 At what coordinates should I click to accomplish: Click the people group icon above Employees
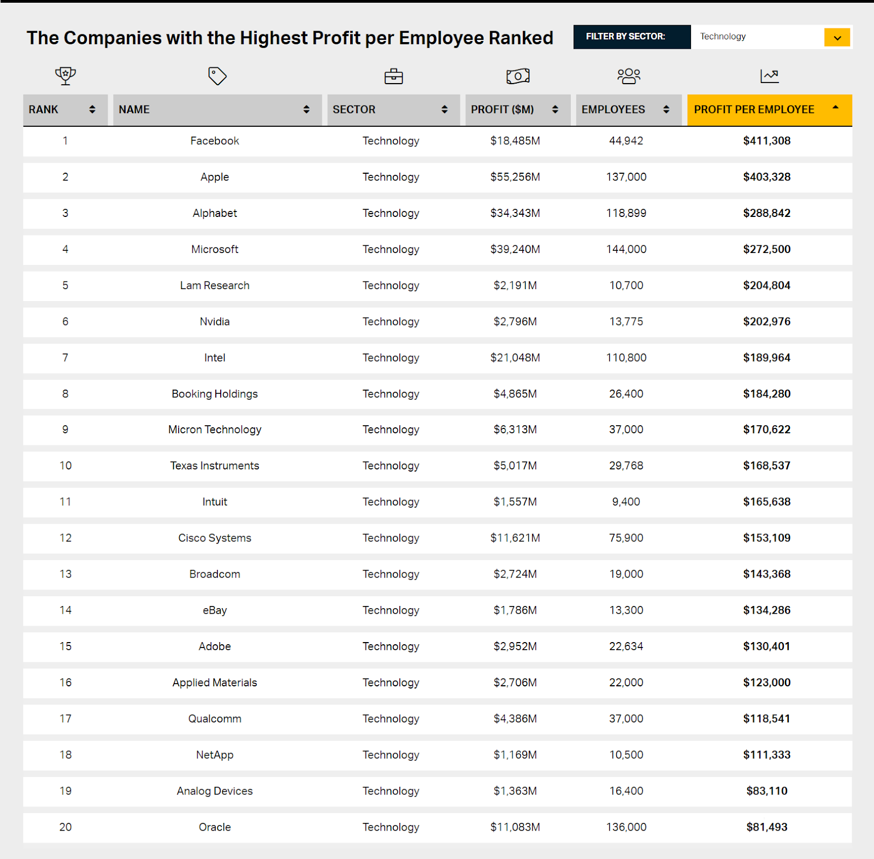629,76
